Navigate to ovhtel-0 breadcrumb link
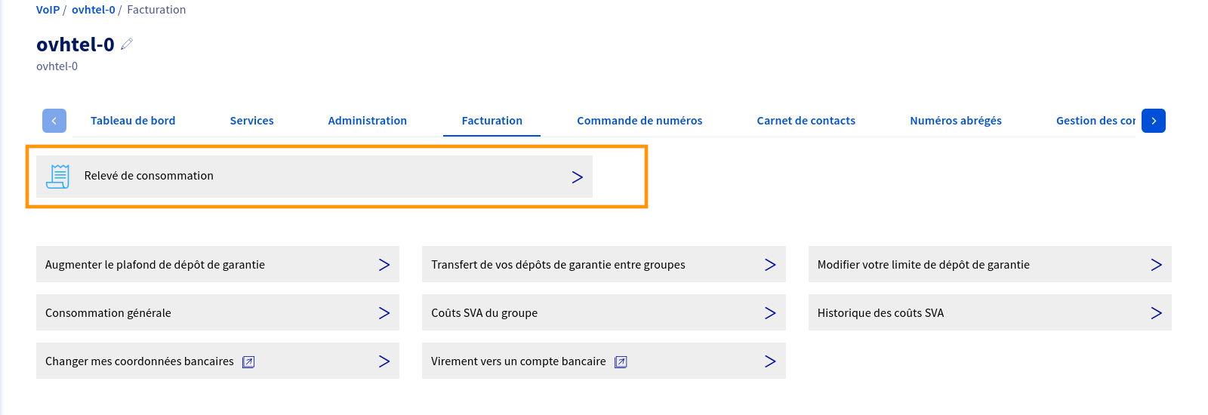 pos(94,10)
